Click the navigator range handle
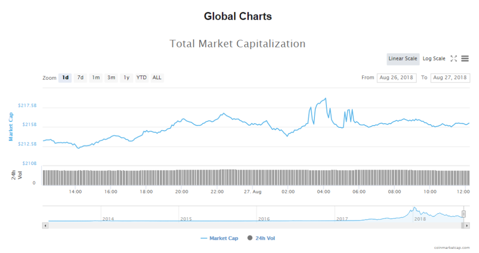479x253 pixels. point(464,214)
